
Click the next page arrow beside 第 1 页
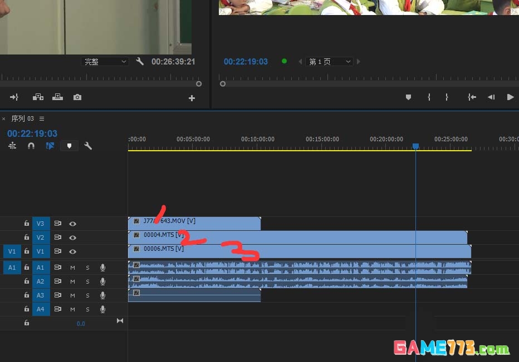tap(359, 62)
